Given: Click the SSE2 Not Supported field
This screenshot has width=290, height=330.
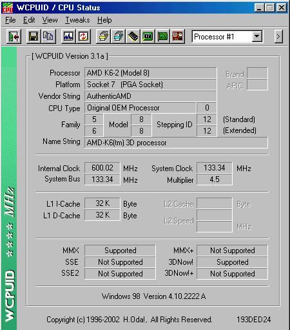Looking at the screenshot, I should pos(120,274).
